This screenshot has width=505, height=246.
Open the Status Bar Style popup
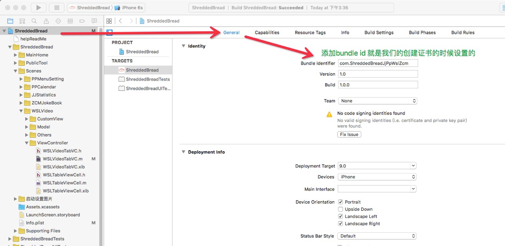[x=377, y=236]
